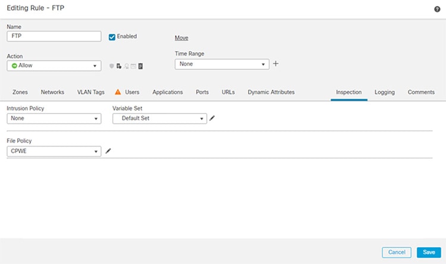This screenshot has height=264, width=446.
Task: Click the Users tab warning triangle
Action: coord(118,92)
